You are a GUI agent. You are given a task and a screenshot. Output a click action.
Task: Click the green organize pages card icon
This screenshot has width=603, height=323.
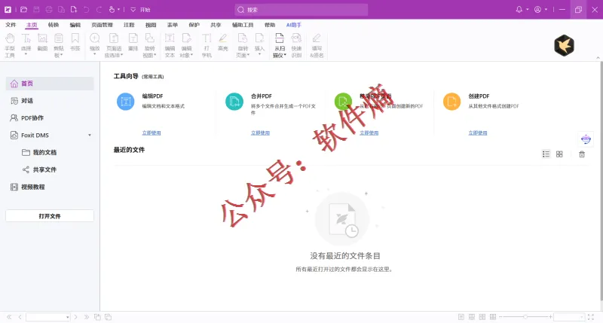[343, 102]
